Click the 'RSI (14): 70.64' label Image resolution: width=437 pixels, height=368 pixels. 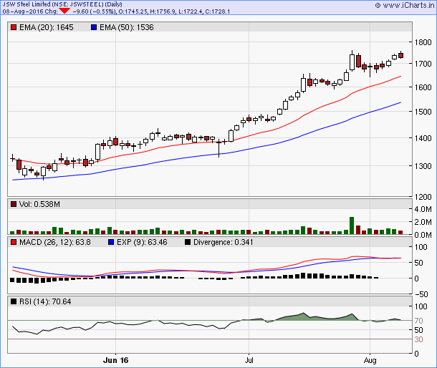click(x=45, y=301)
